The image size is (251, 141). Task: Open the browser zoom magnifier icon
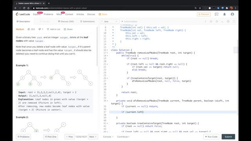pos(196,8)
